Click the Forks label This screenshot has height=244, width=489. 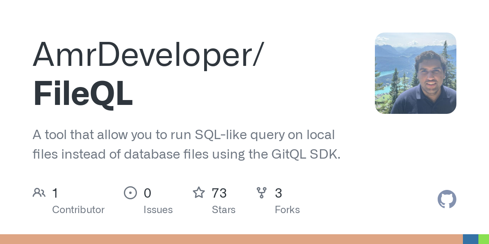(x=287, y=210)
